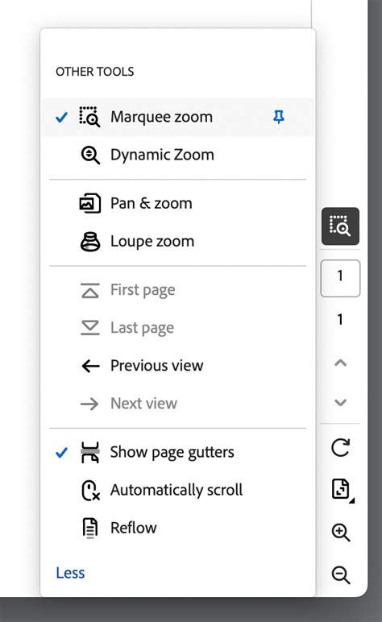Image resolution: width=382 pixels, height=622 pixels.
Task: Toggle the Marquee zoom checkmark entry
Action: coord(178,117)
